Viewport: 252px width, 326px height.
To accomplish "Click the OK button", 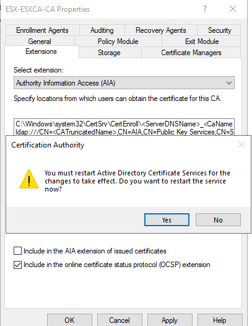I will (x=69, y=320).
